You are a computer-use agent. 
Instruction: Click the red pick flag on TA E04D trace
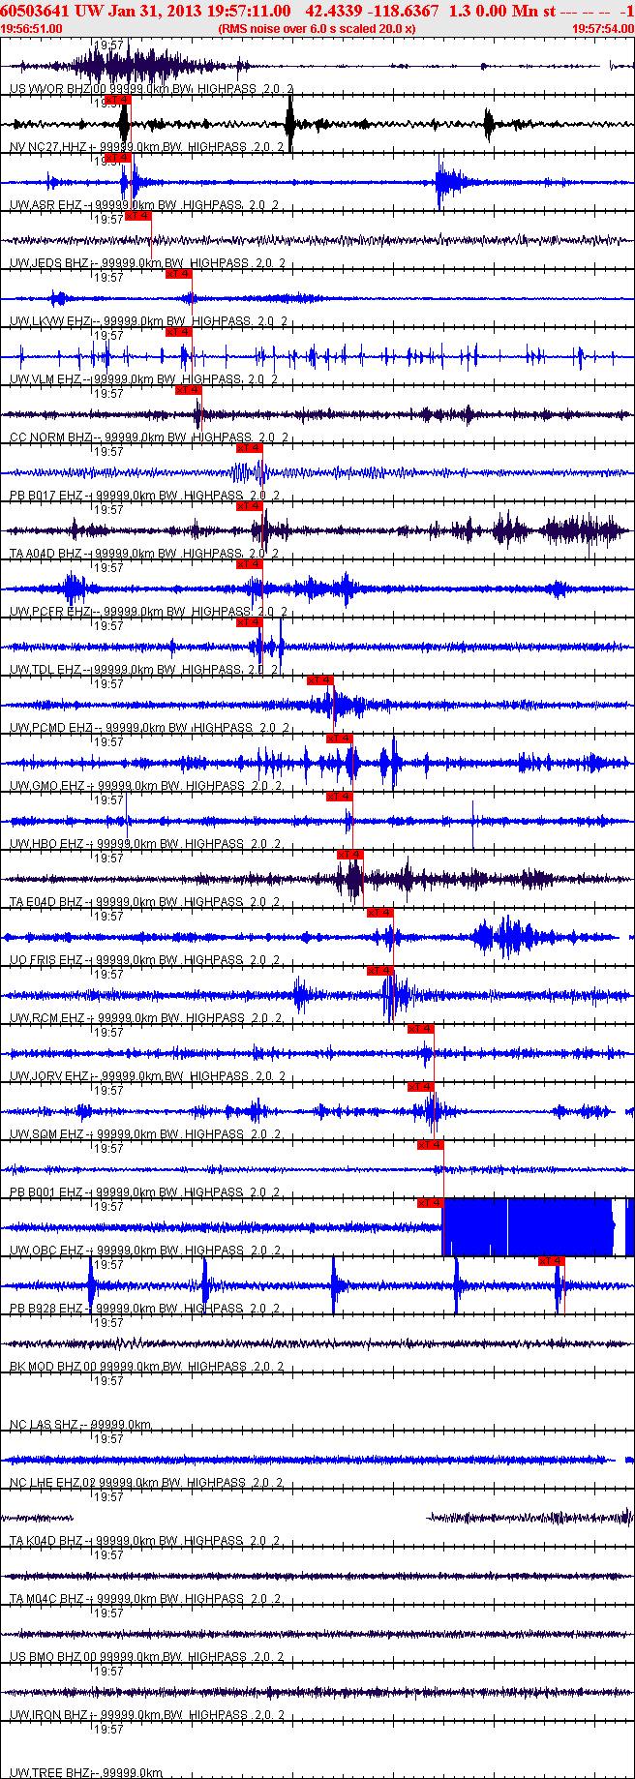click(349, 855)
